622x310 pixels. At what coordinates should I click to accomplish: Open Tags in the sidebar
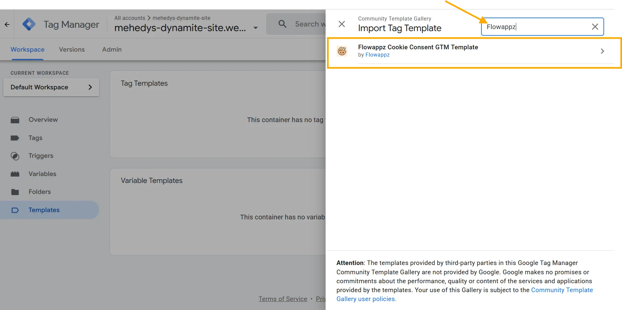pos(35,138)
